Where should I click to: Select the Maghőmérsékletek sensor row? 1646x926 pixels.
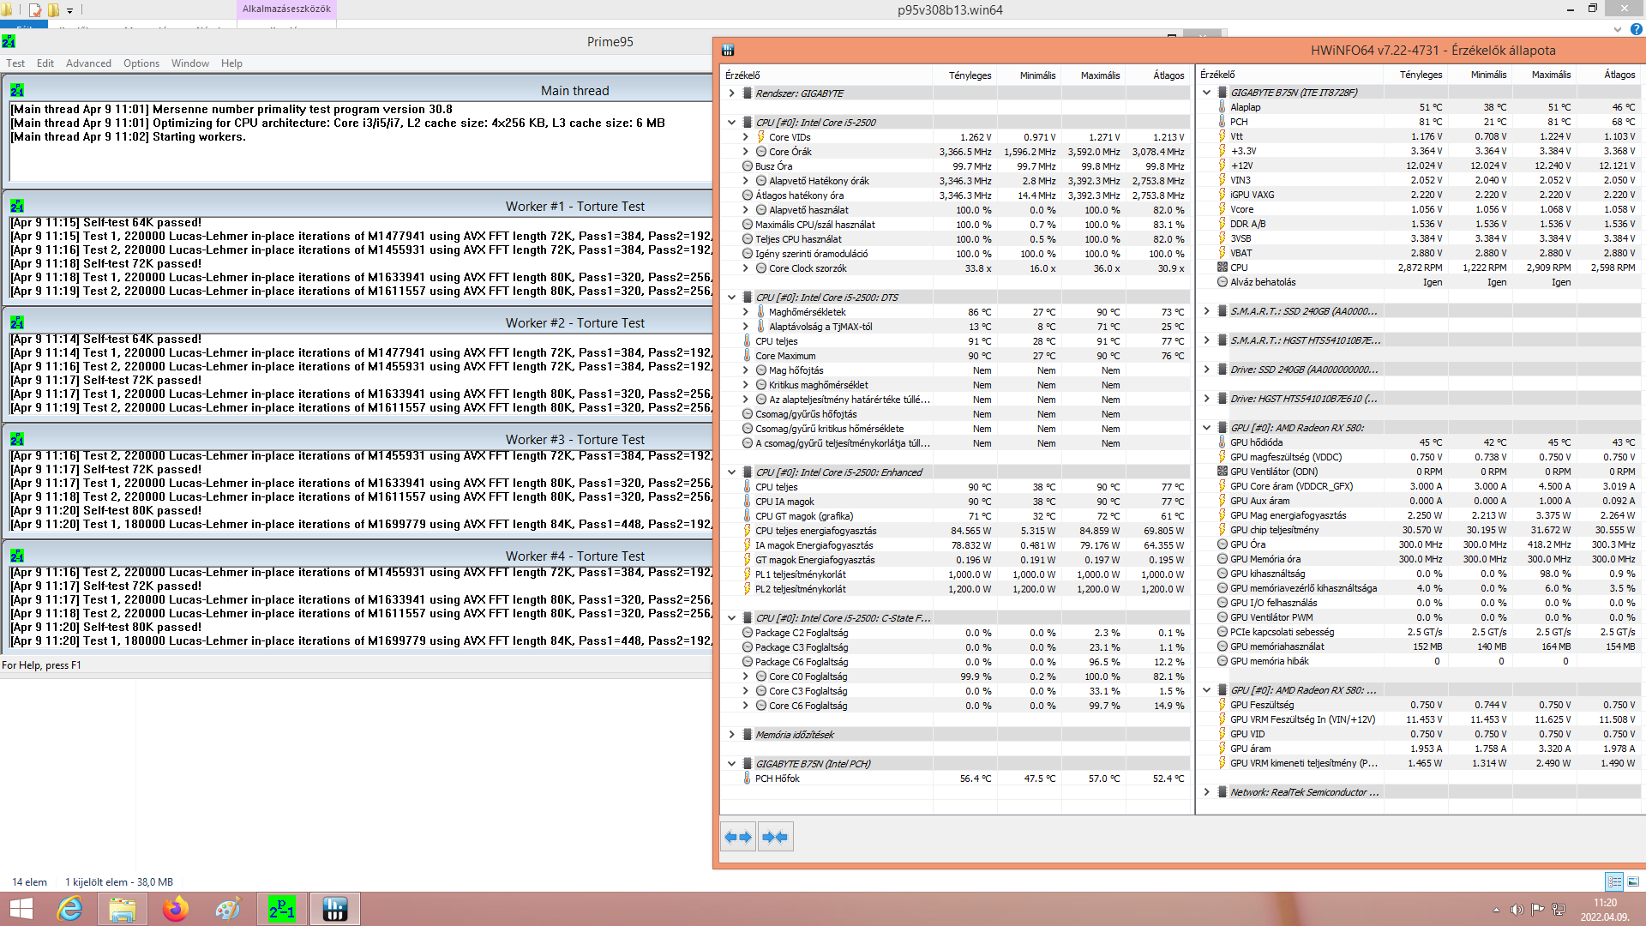954,312
